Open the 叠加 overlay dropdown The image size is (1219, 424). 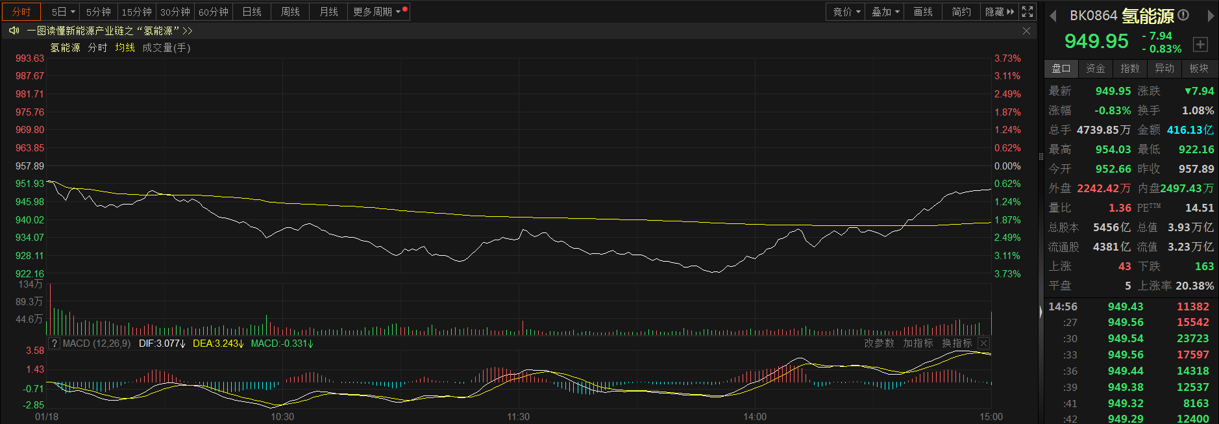pos(885,12)
